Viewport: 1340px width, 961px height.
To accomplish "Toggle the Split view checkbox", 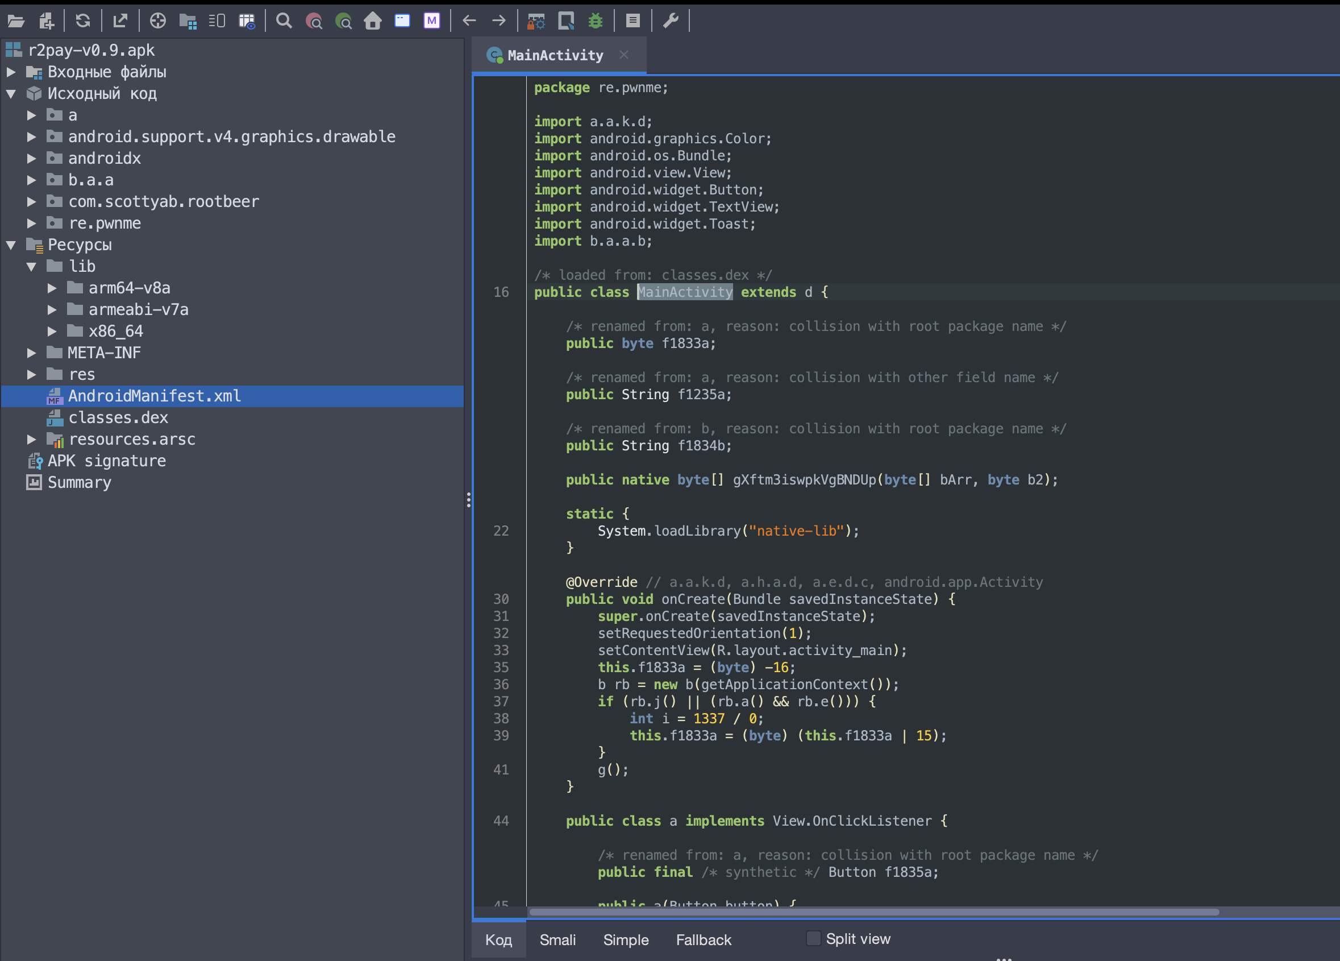I will (x=813, y=938).
